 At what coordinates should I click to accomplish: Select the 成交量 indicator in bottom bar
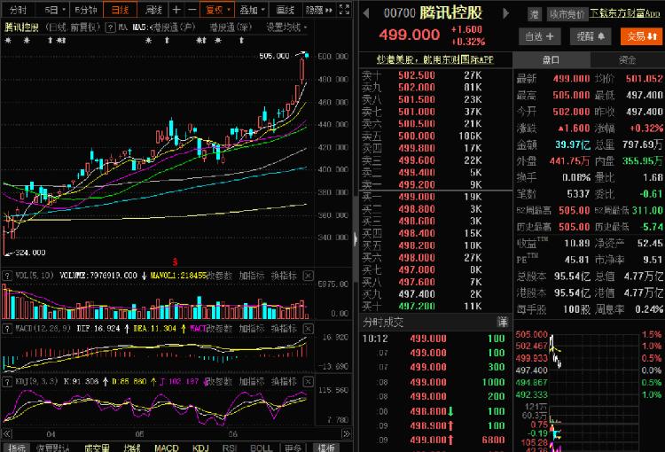pyautogui.click(x=97, y=448)
